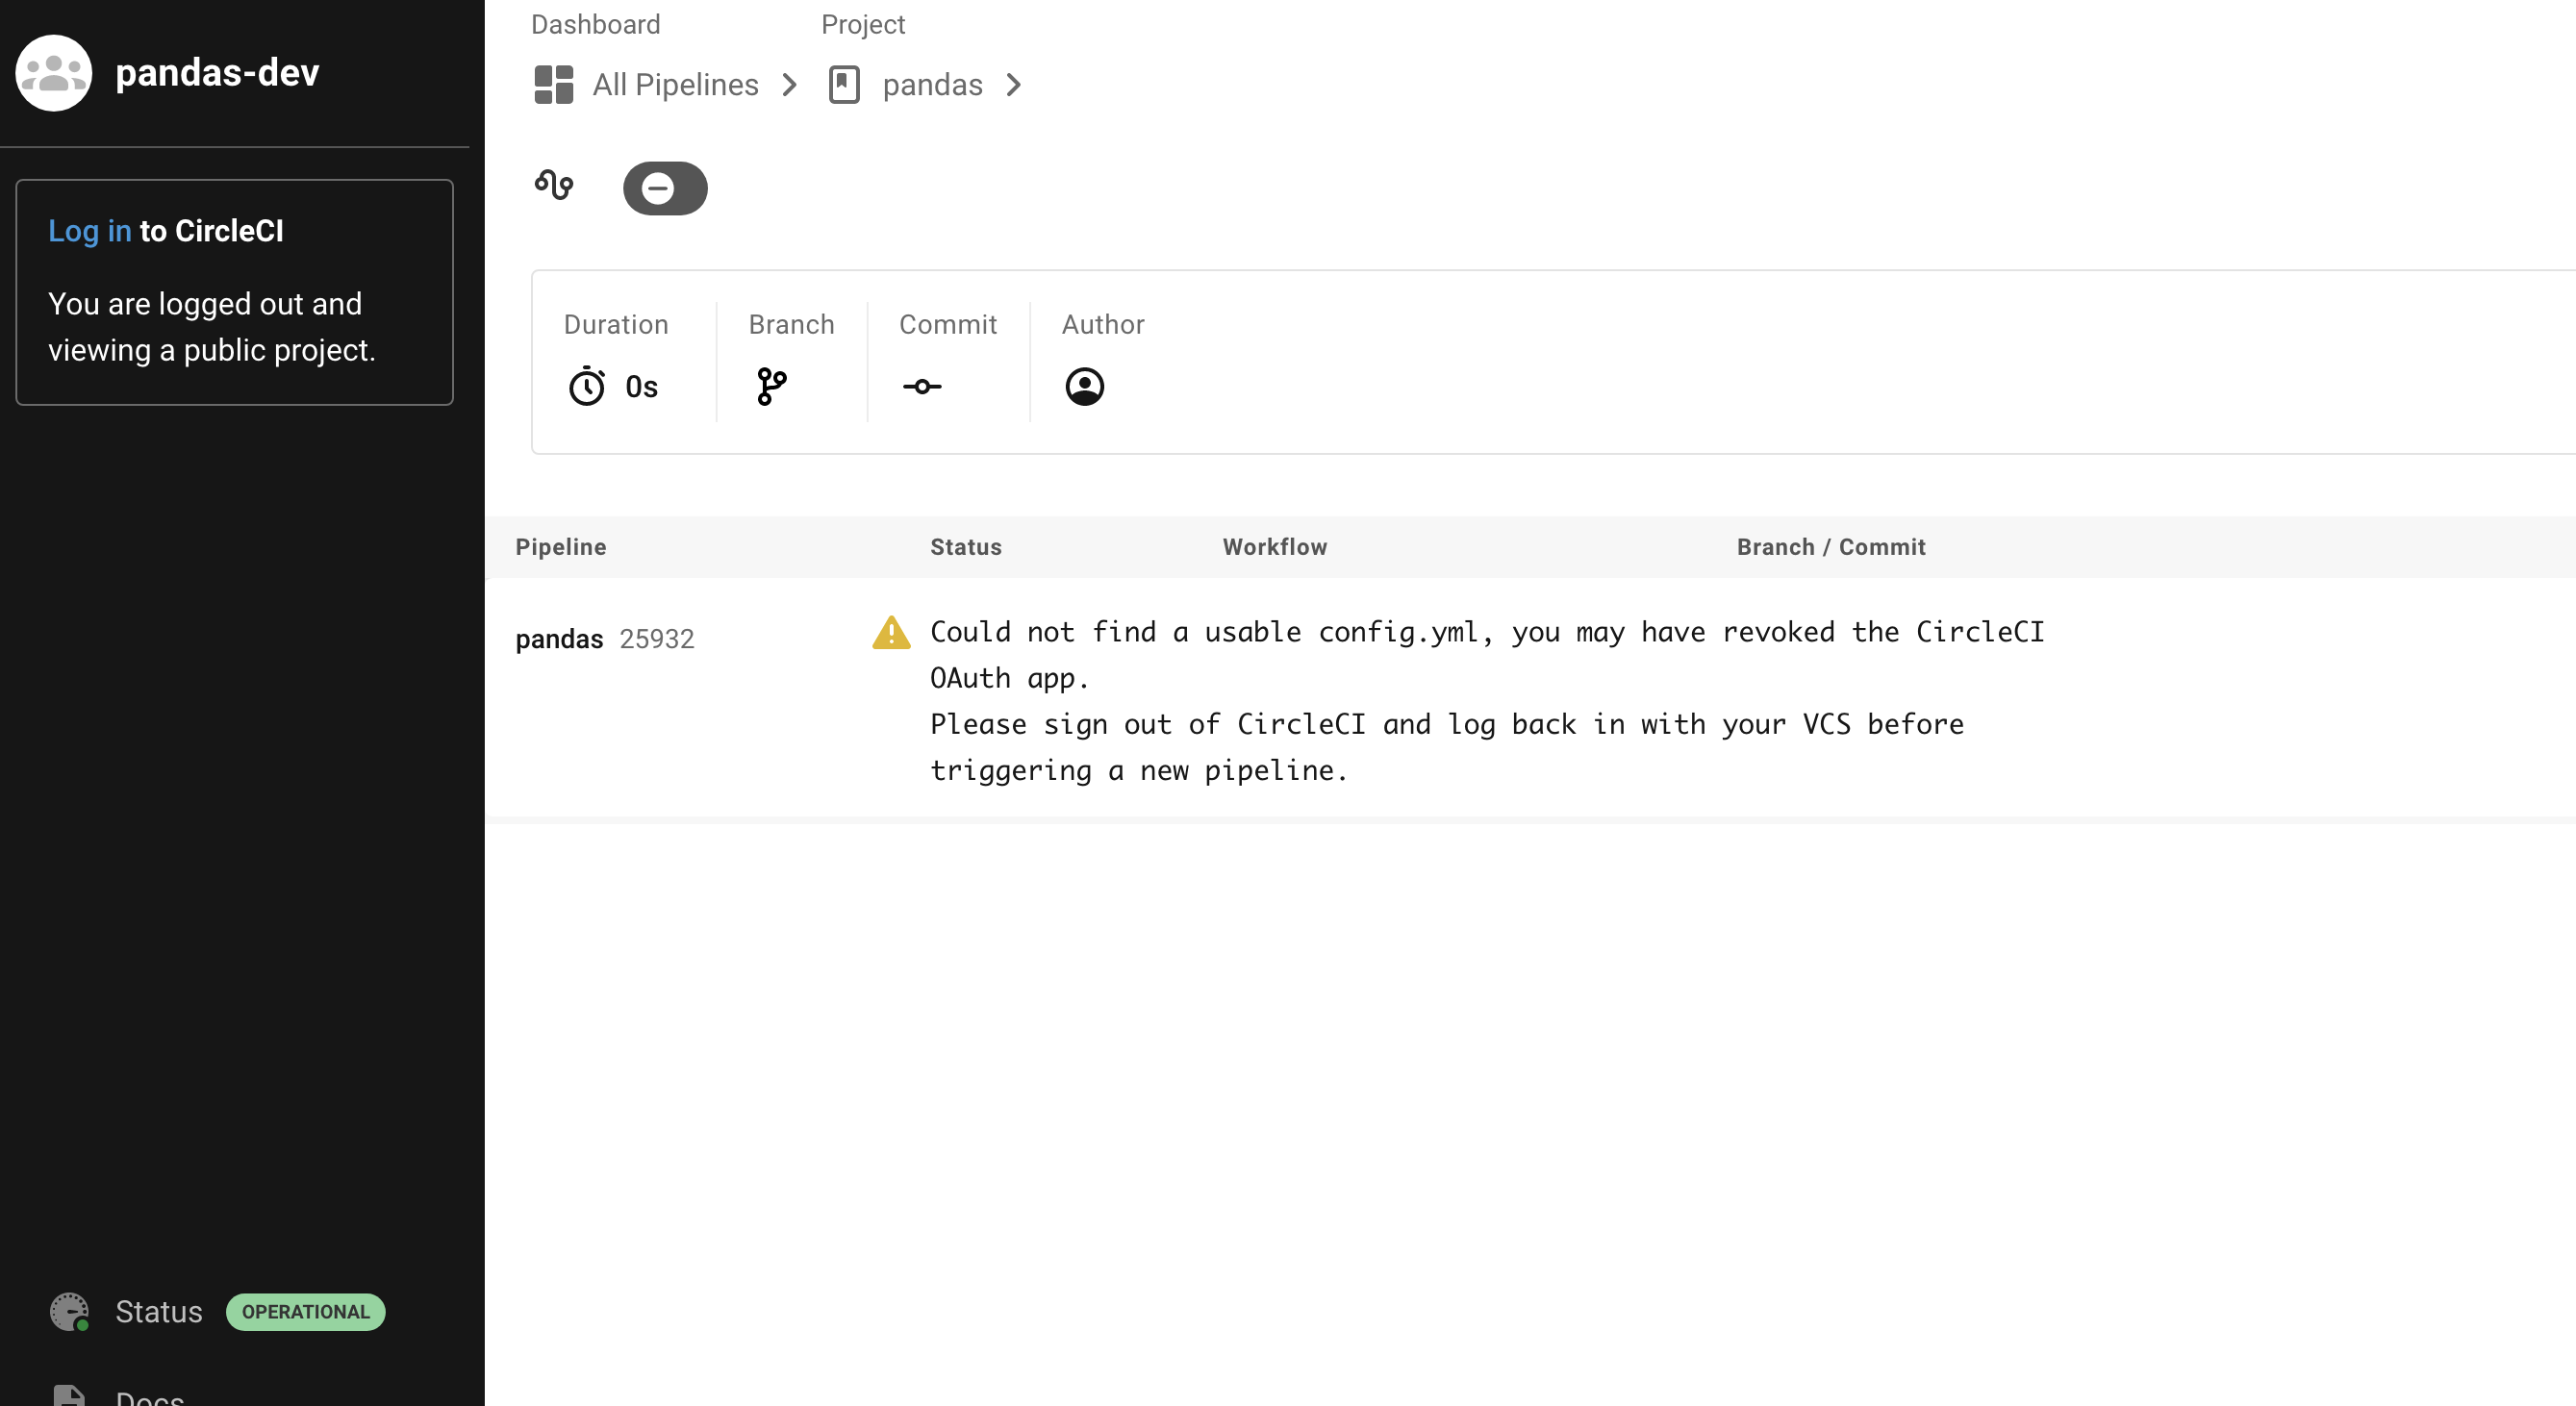Image resolution: width=2576 pixels, height=1406 pixels.
Task: Click the Duration label
Action: tap(616, 325)
